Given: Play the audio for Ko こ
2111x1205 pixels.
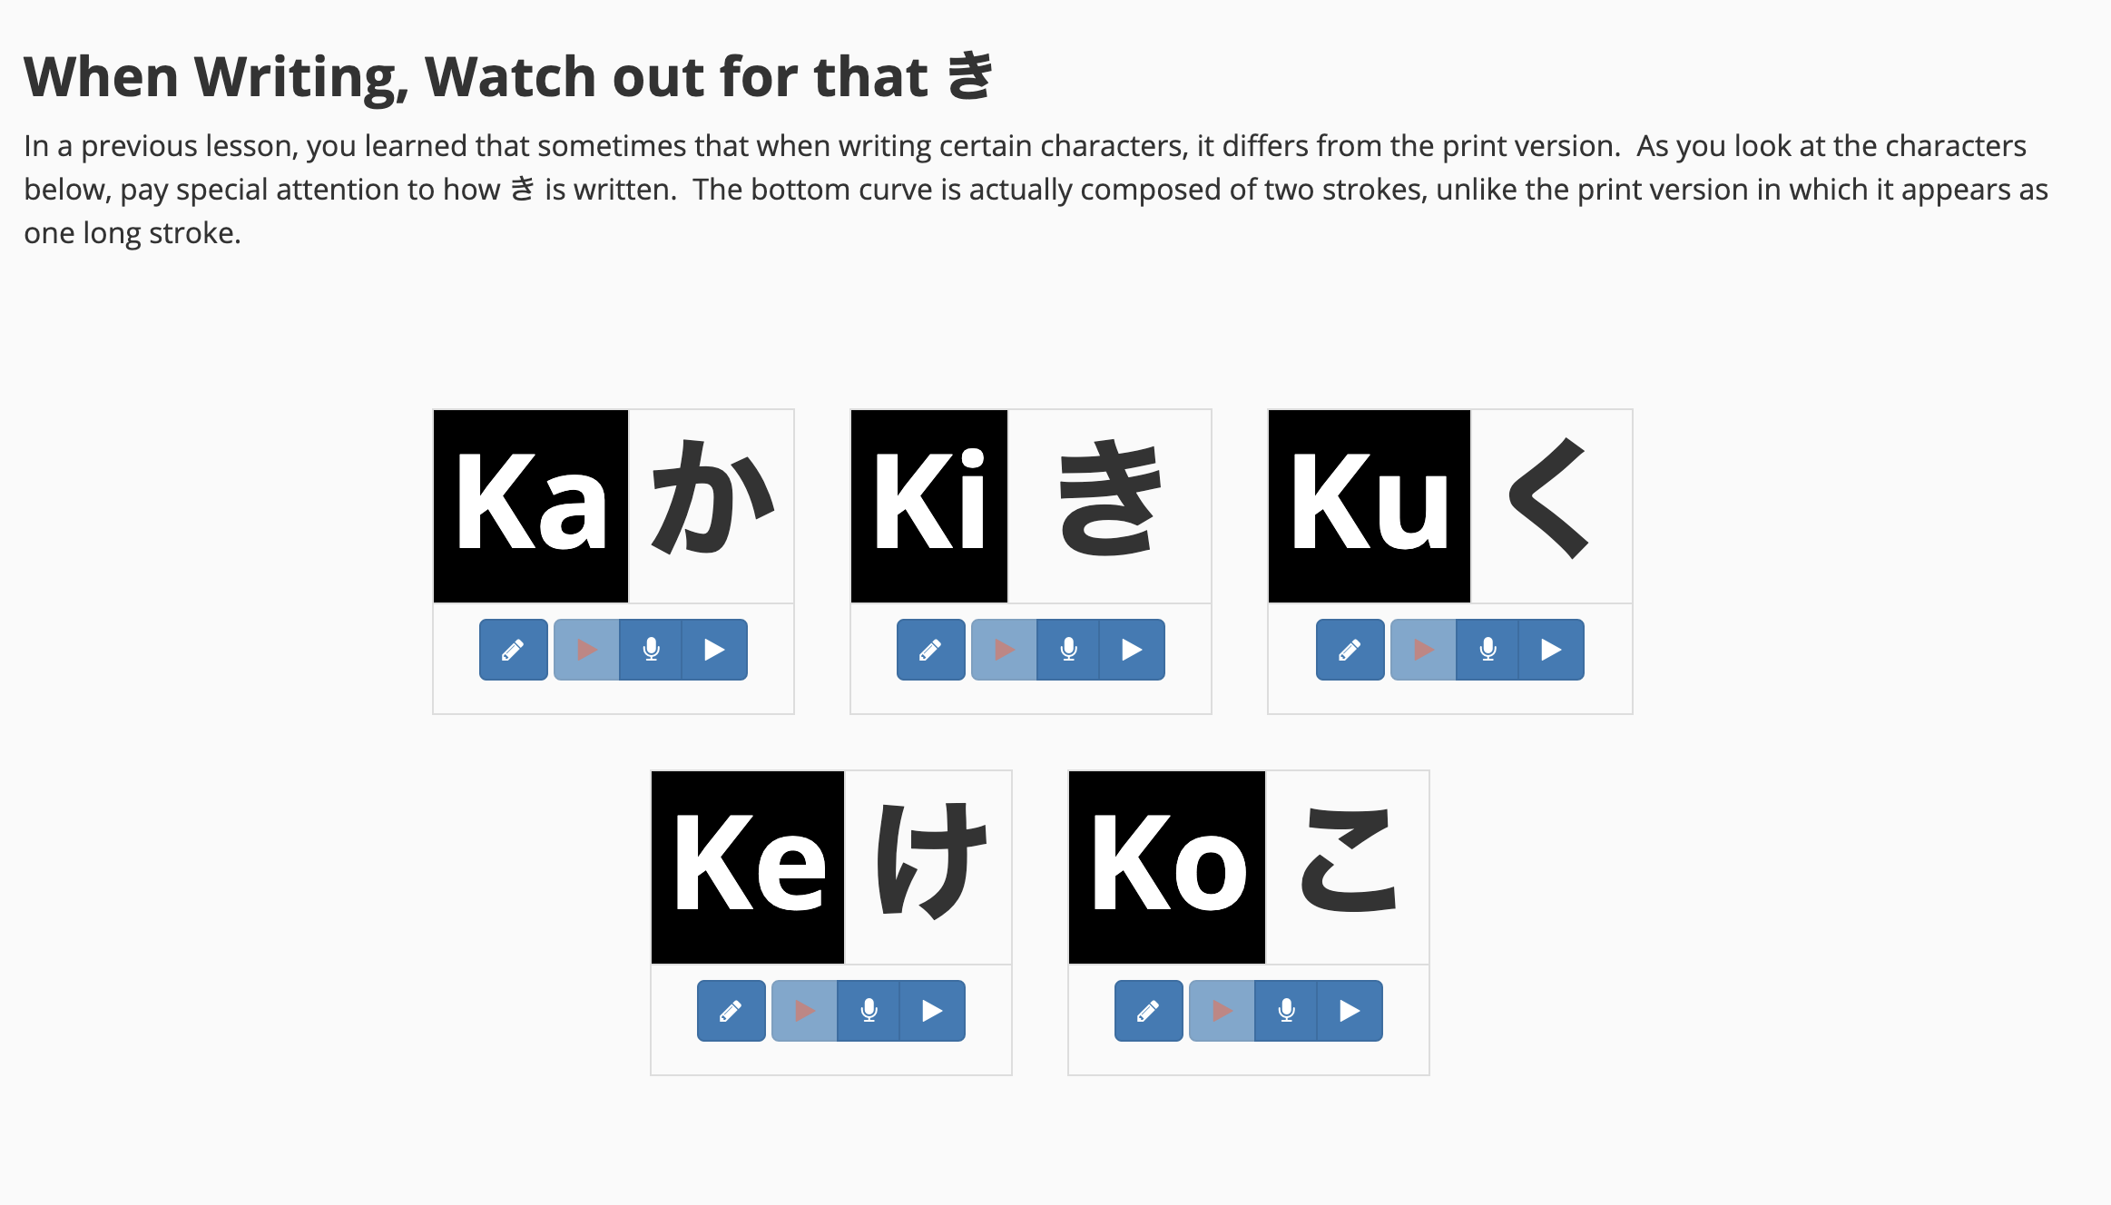Looking at the screenshot, I should coord(1350,1011).
